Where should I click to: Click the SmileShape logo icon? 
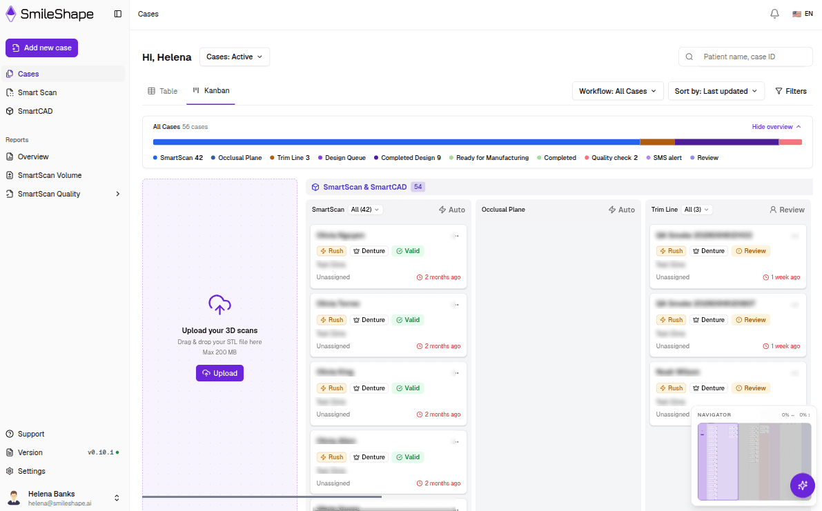point(11,14)
